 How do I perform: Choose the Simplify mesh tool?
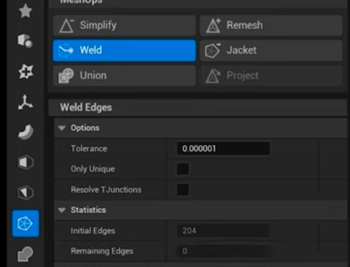click(124, 25)
